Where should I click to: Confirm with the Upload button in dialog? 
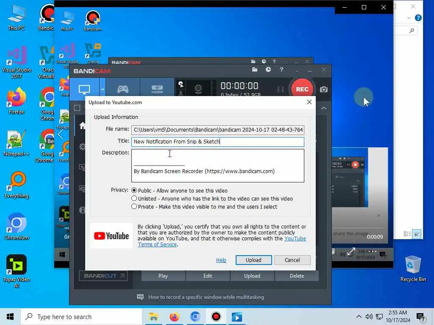253,260
